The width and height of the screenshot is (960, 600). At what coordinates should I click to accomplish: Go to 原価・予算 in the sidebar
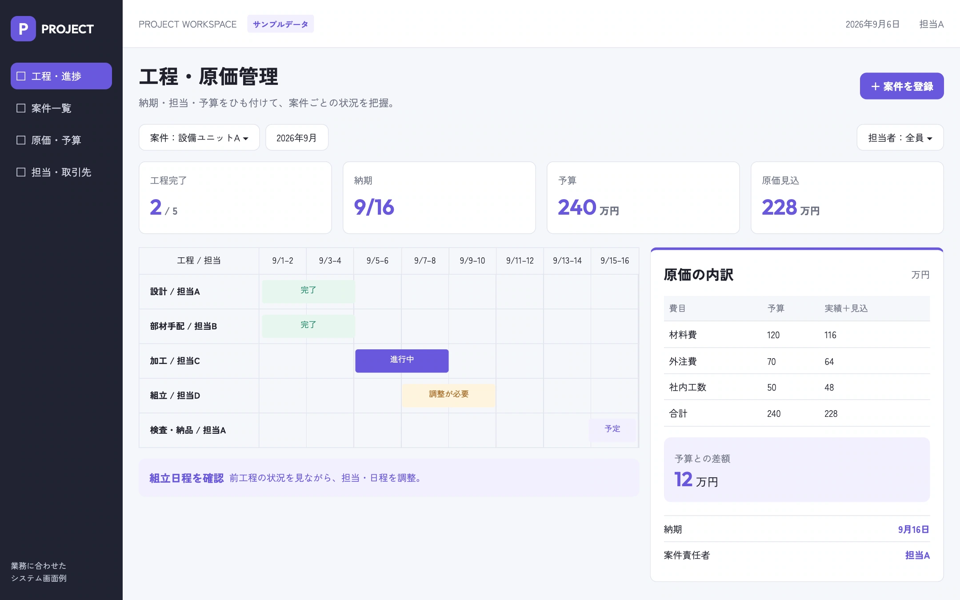[61, 140]
